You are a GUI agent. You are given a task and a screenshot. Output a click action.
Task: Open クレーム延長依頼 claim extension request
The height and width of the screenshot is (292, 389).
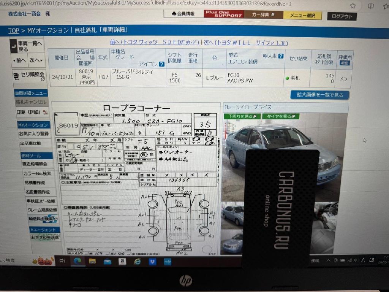tap(42, 210)
